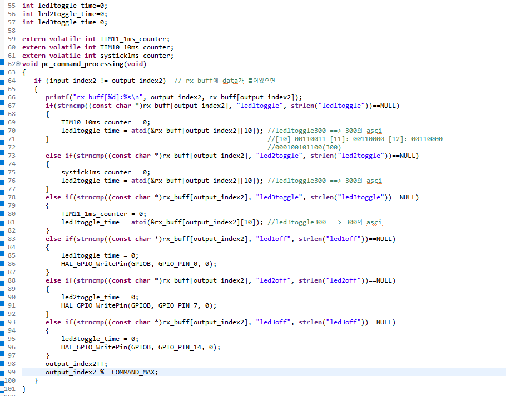Click the systick1ms_counter = 0 assignment
Screen dimensions: 506x396
(x=106, y=172)
